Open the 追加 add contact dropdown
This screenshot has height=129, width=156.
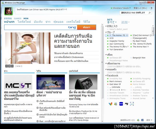(125, 22)
